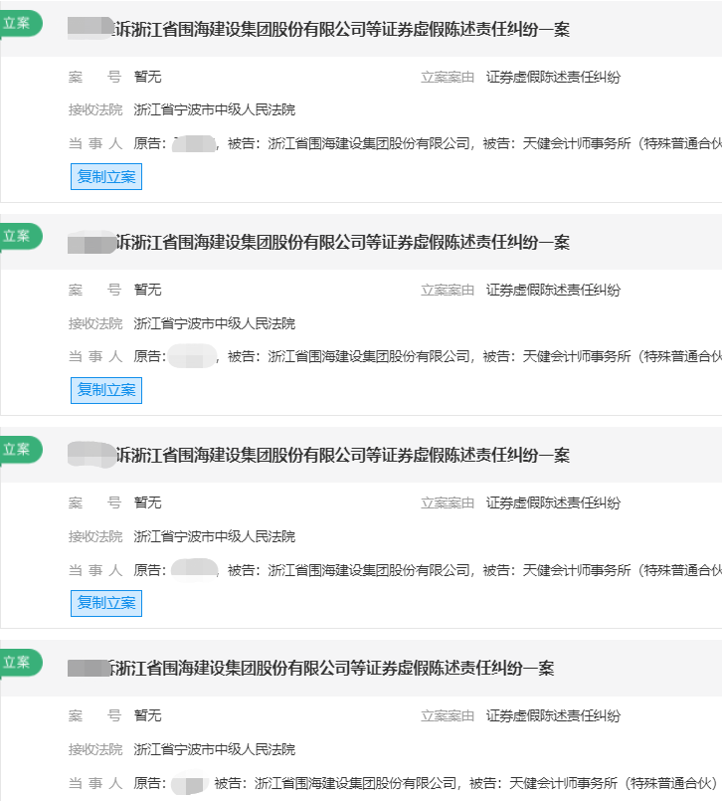Open the second case's title link
722x801 pixels.
tap(318, 242)
